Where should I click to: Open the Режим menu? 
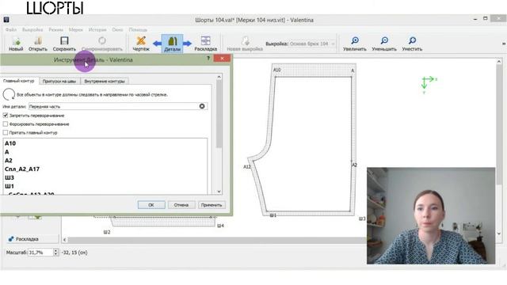click(x=56, y=30)
